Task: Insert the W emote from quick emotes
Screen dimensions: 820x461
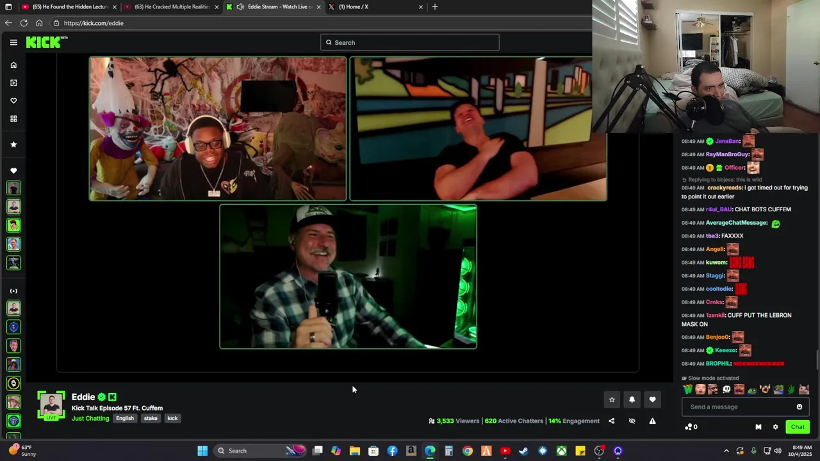Action: coord(687,389)
